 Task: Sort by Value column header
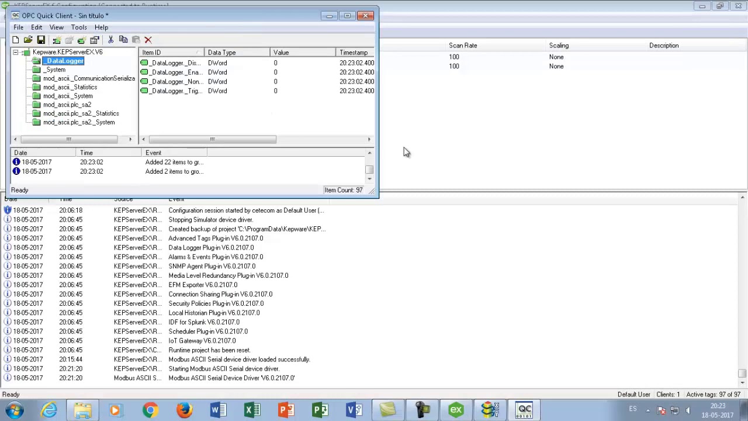303,53
